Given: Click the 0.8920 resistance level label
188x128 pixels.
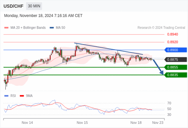Looking at the screenshot, I should click(173, 42).
